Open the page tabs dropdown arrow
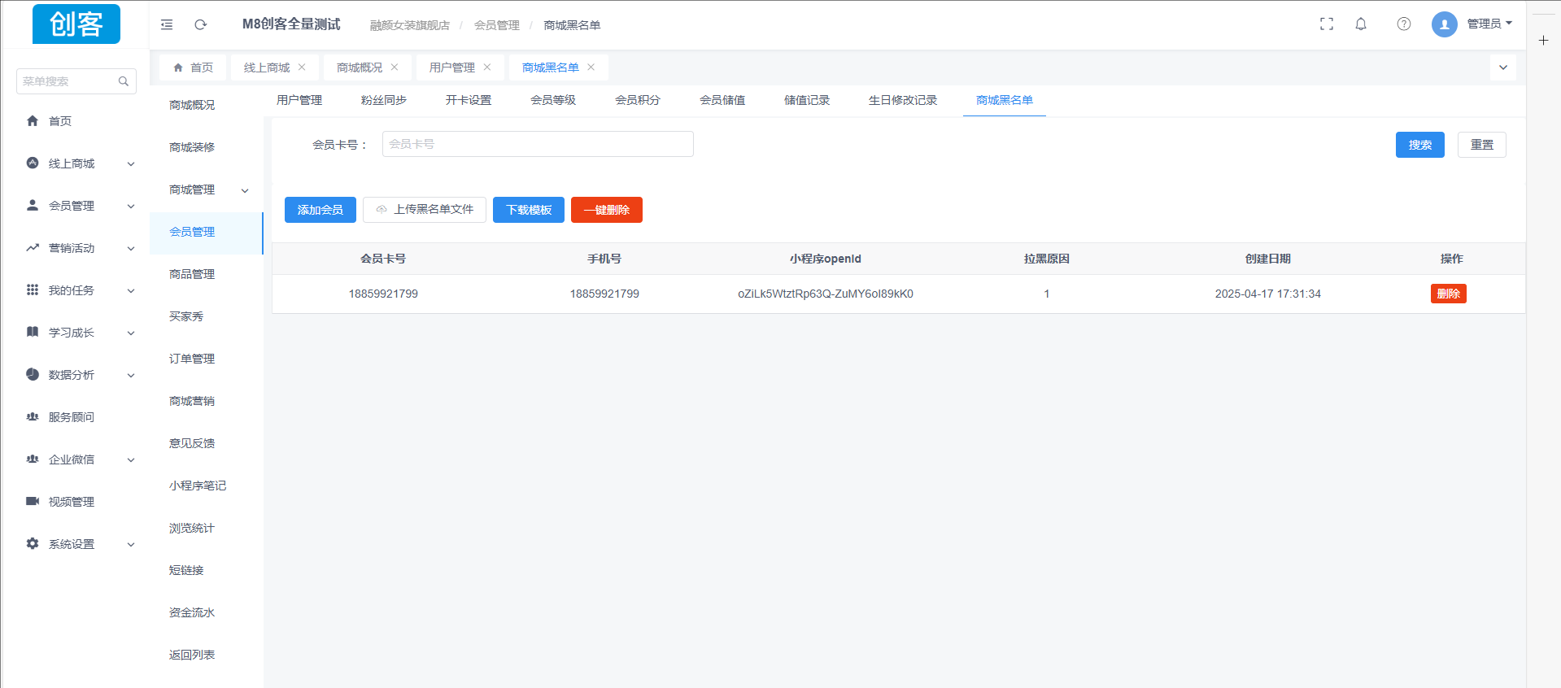This screenshot has width=1561, height=688. point(1503,67)
